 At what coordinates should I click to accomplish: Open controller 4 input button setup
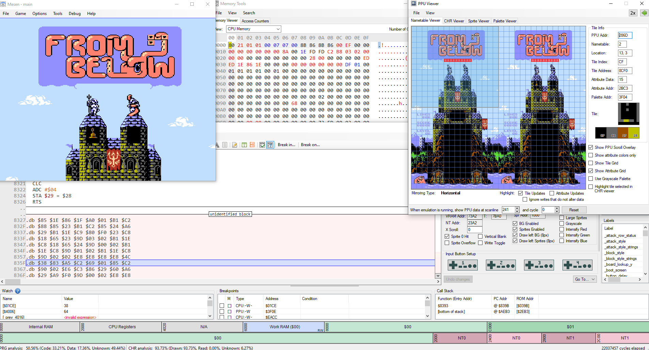pos(577,265)
